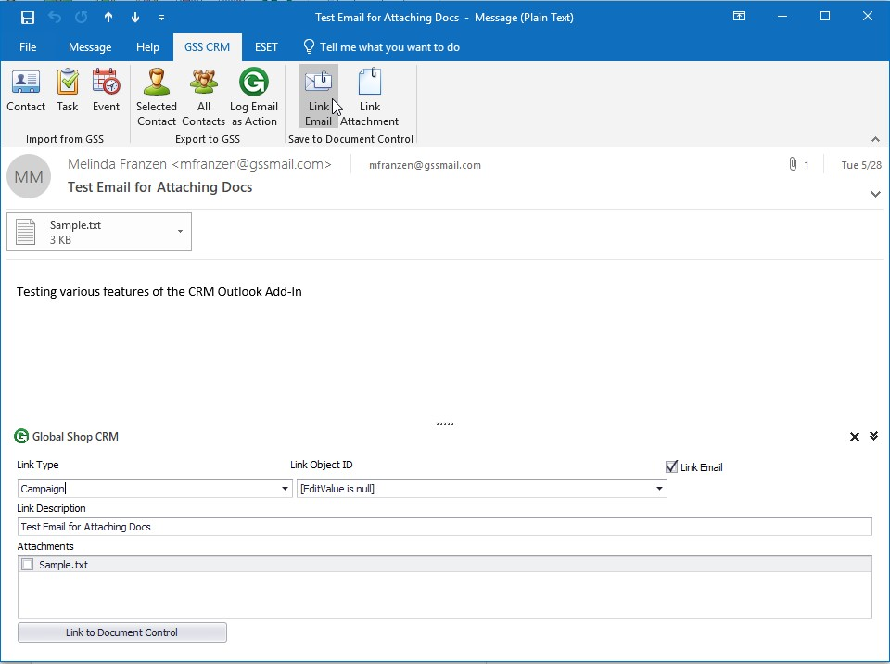
Task: Select the GSS CRM tab
Action: pyautogui.click(x=207, y=47)
